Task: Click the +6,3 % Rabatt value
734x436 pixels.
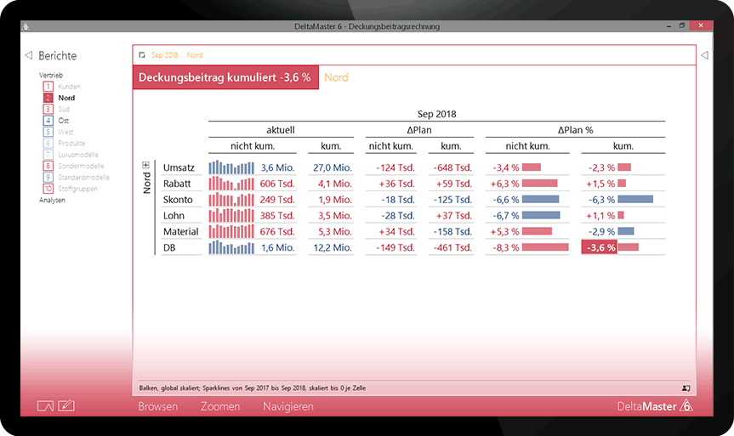Action: [504, 184]
